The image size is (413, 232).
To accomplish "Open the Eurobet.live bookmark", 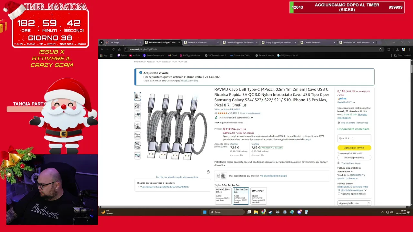I will (x=242, y=55).
